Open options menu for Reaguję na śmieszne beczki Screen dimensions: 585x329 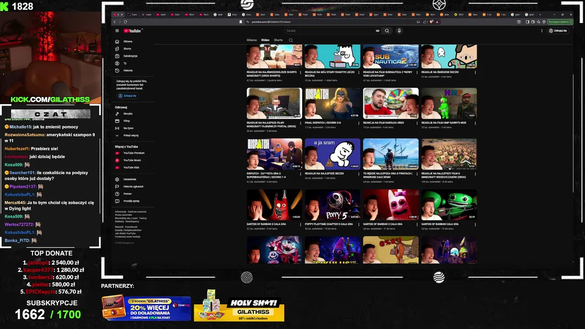pos(475,72)
